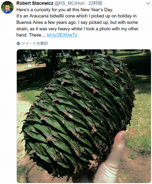Click the dirt path on photo's left side
The width and height of the screenshot is (152, 184).
(x=23, y=117)
